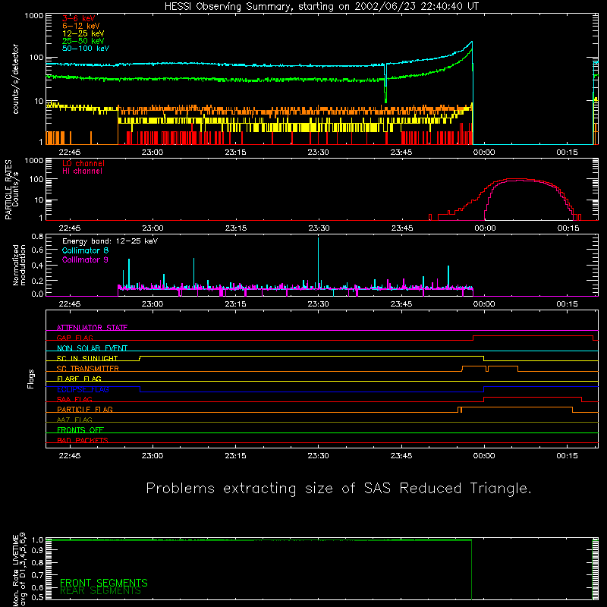Click the 'counts/s/detector' axis label
The height and width of the screenshot is (607, 607).
[15, 79]
